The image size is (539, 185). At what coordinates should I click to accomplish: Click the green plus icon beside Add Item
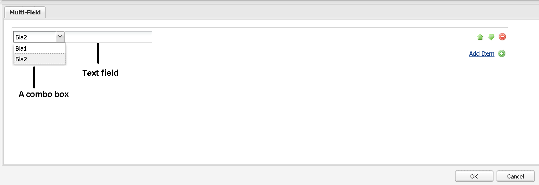click(502, 53)
